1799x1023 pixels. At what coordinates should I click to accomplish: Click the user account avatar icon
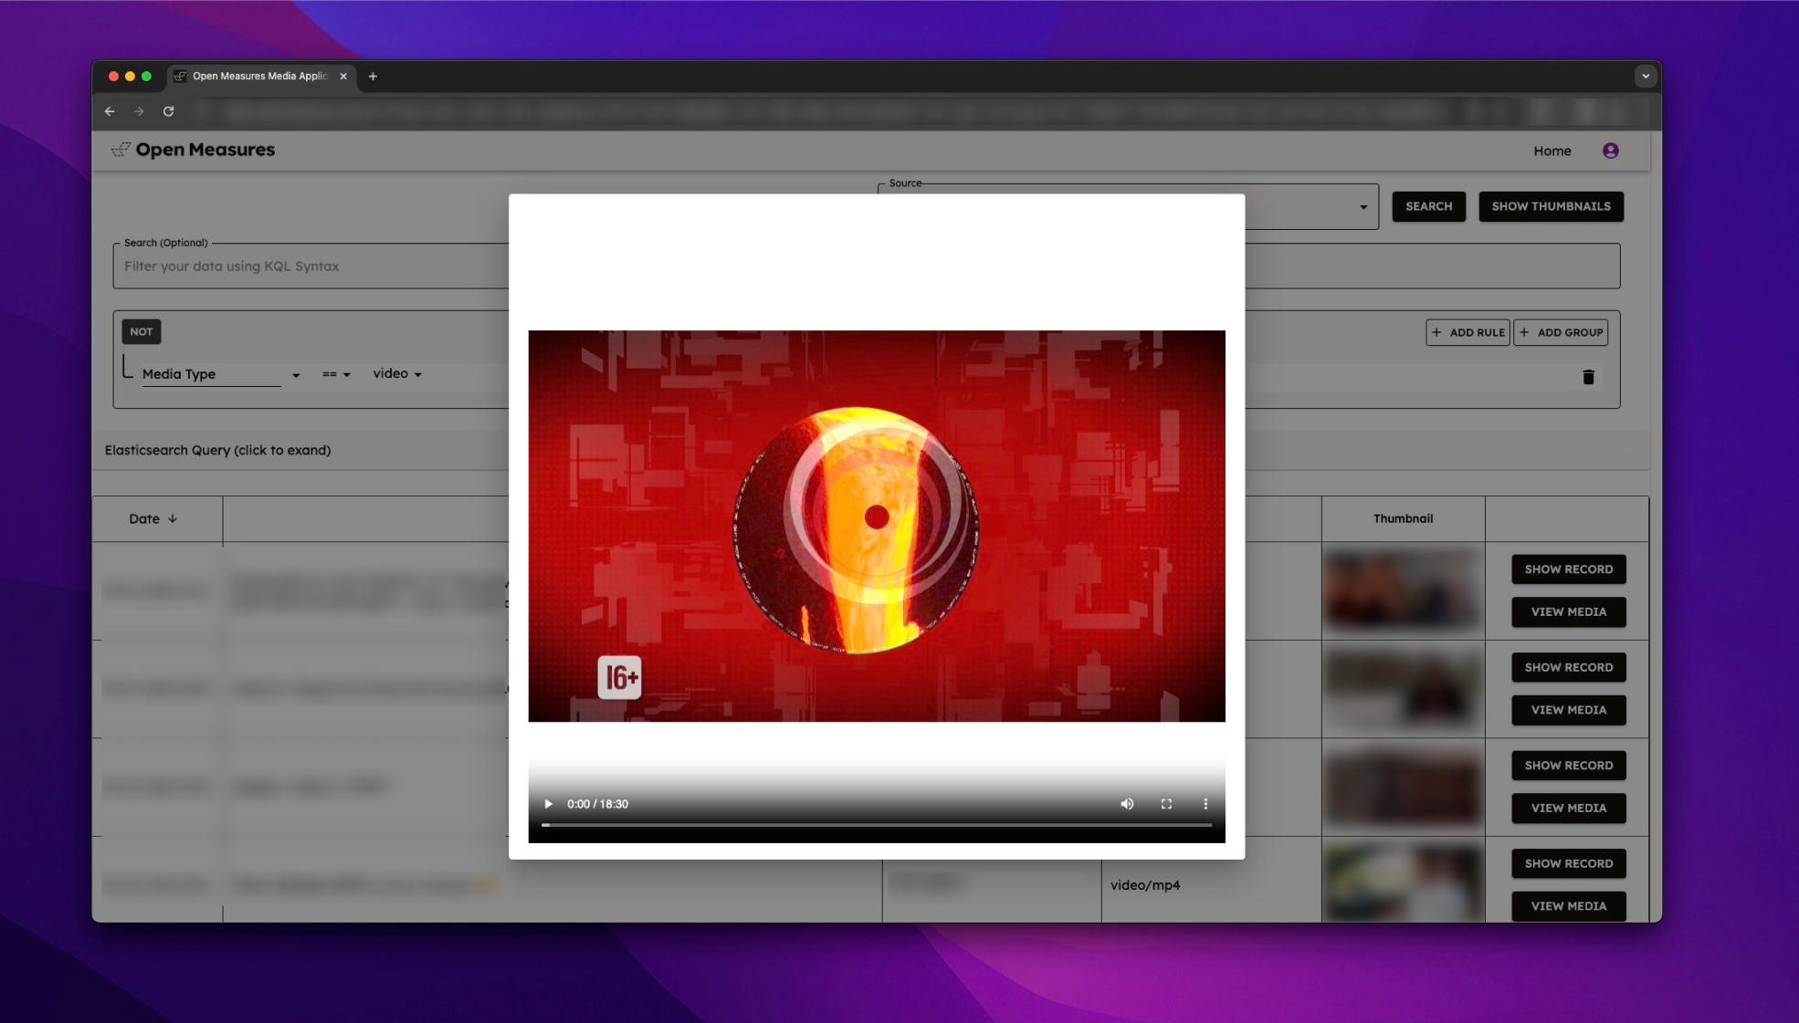tap(1610, 151)
